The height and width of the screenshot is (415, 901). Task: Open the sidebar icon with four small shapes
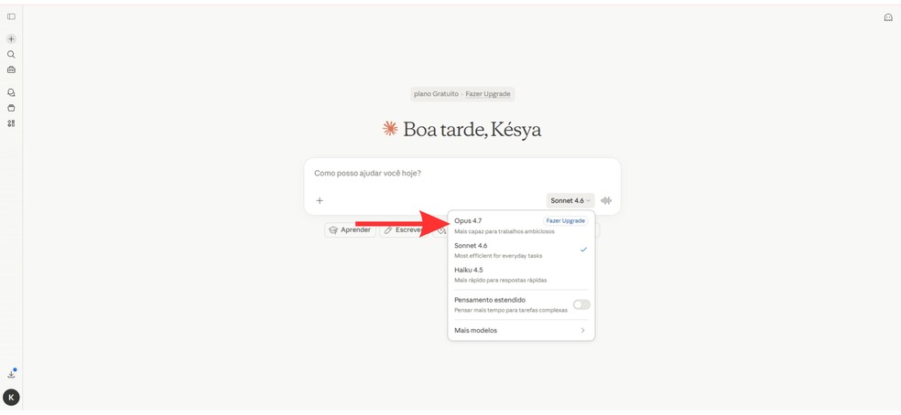click(x=11, y=122)
